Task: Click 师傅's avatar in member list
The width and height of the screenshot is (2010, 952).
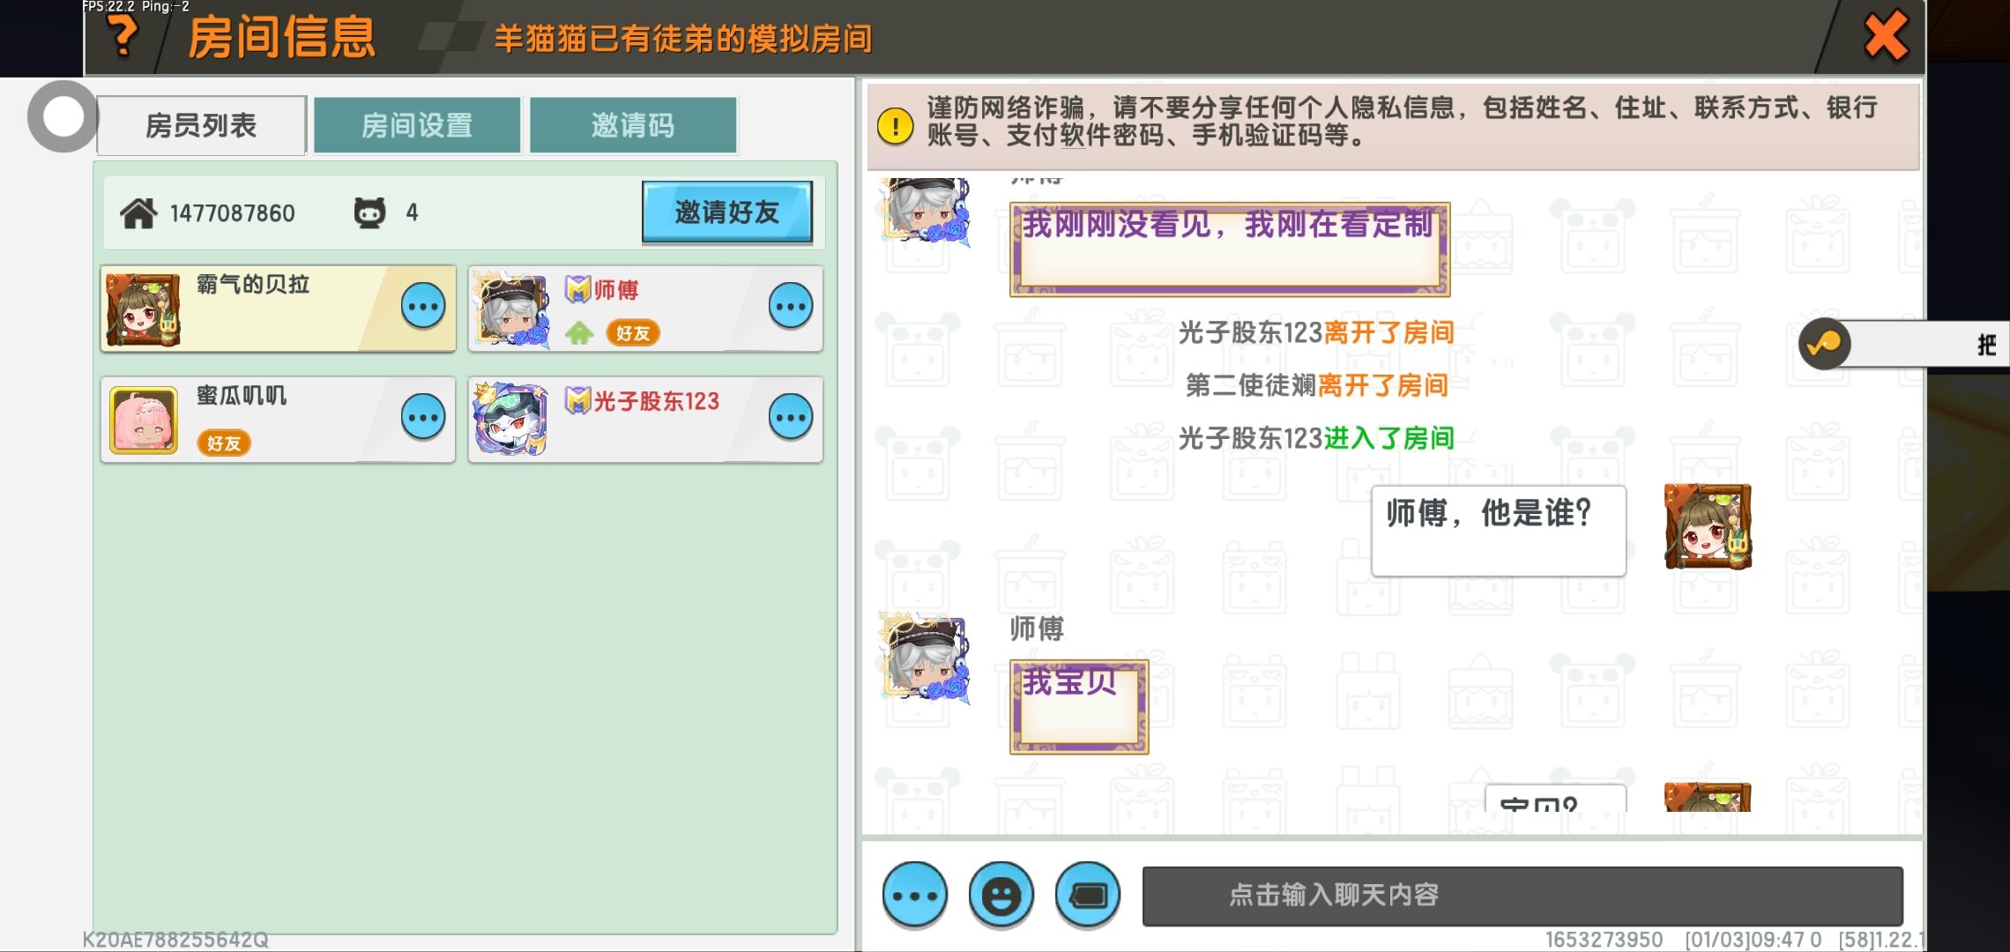Action: [x=511, y=309]
